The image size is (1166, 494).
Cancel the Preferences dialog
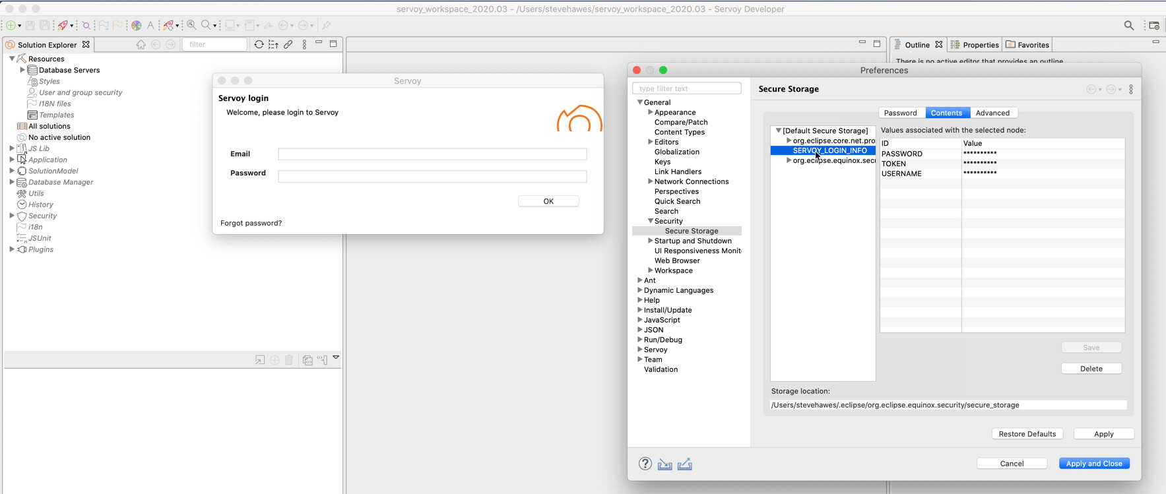click(1012, 464)
